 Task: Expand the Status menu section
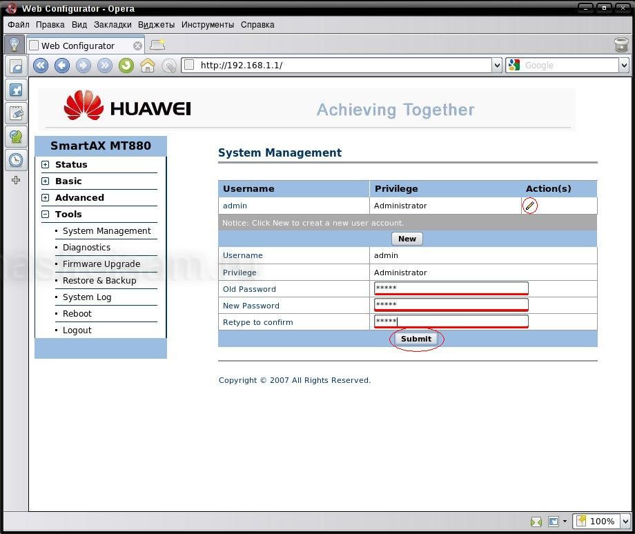pos(46,164)
